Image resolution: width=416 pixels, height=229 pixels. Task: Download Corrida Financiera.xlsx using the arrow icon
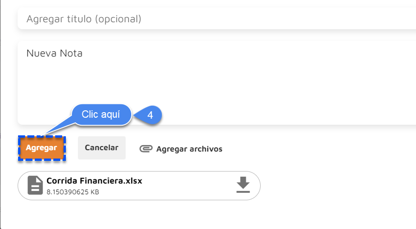(x=243, y=185)
